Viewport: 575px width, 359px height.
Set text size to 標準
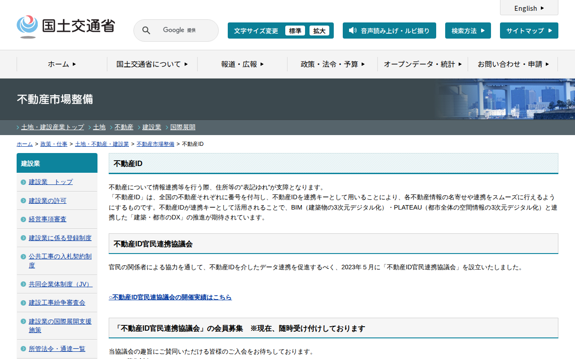(x=295, y=31)
